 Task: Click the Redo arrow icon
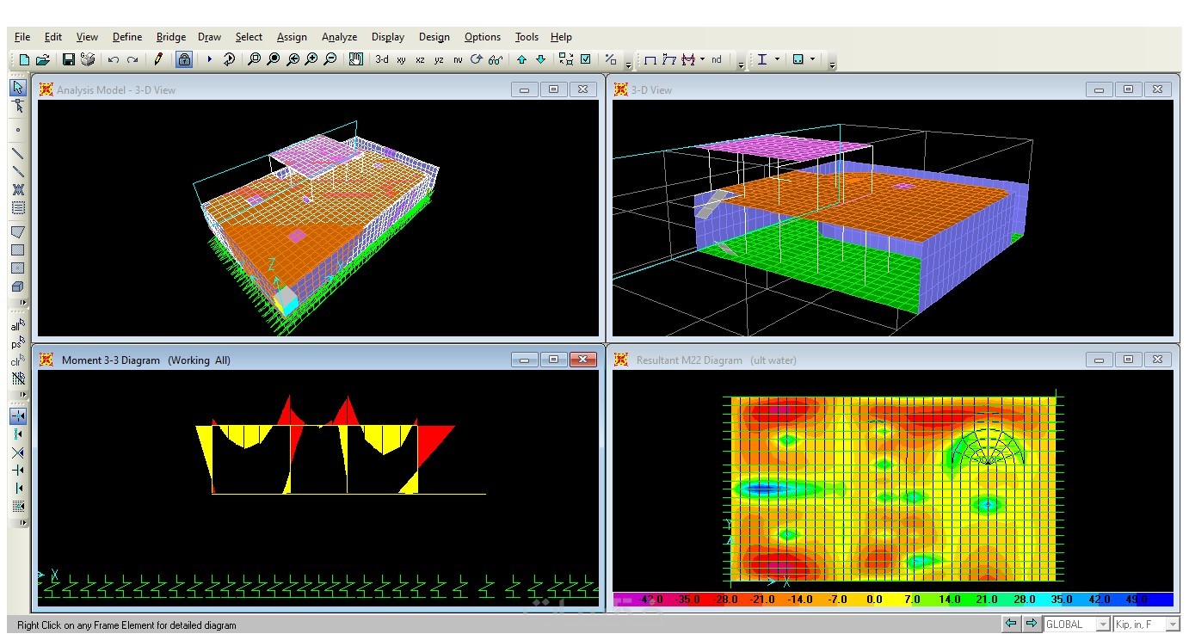[132, 59]
